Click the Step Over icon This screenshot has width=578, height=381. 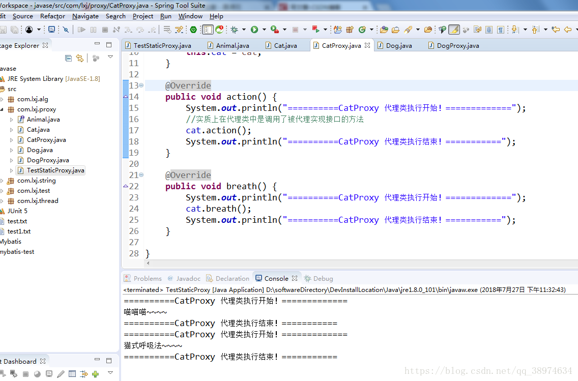140,30
